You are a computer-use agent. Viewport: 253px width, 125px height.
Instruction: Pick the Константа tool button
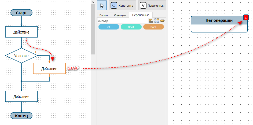122,5
